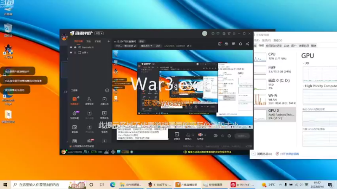337x189 pixels.
Task: Open the 房管助手 tool icon
Action: click(89, 101)
